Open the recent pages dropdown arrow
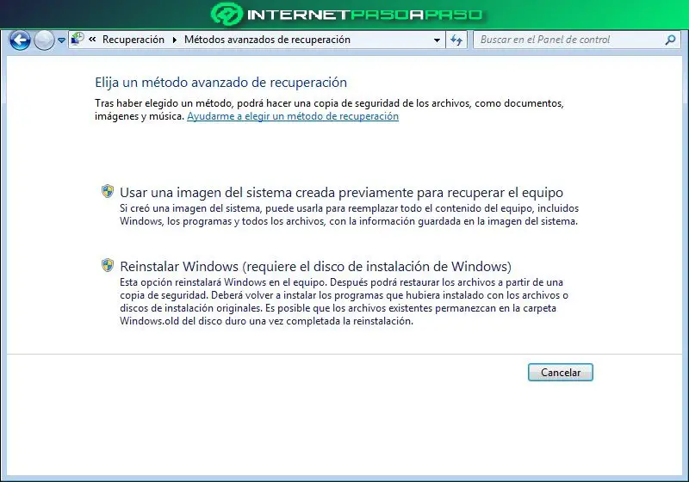 tap(61, 40)
